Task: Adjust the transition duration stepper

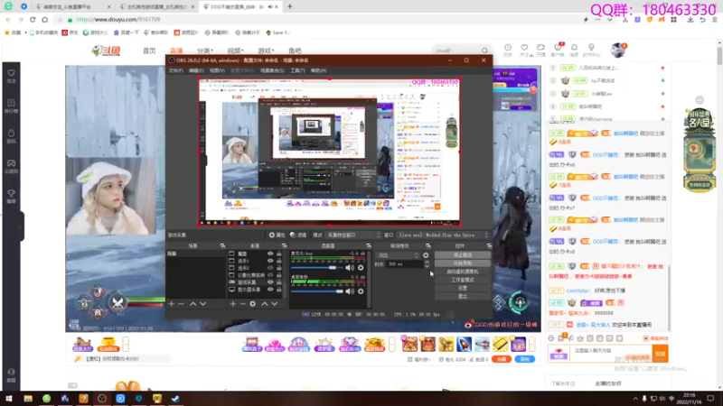Action: click(427, 264)
